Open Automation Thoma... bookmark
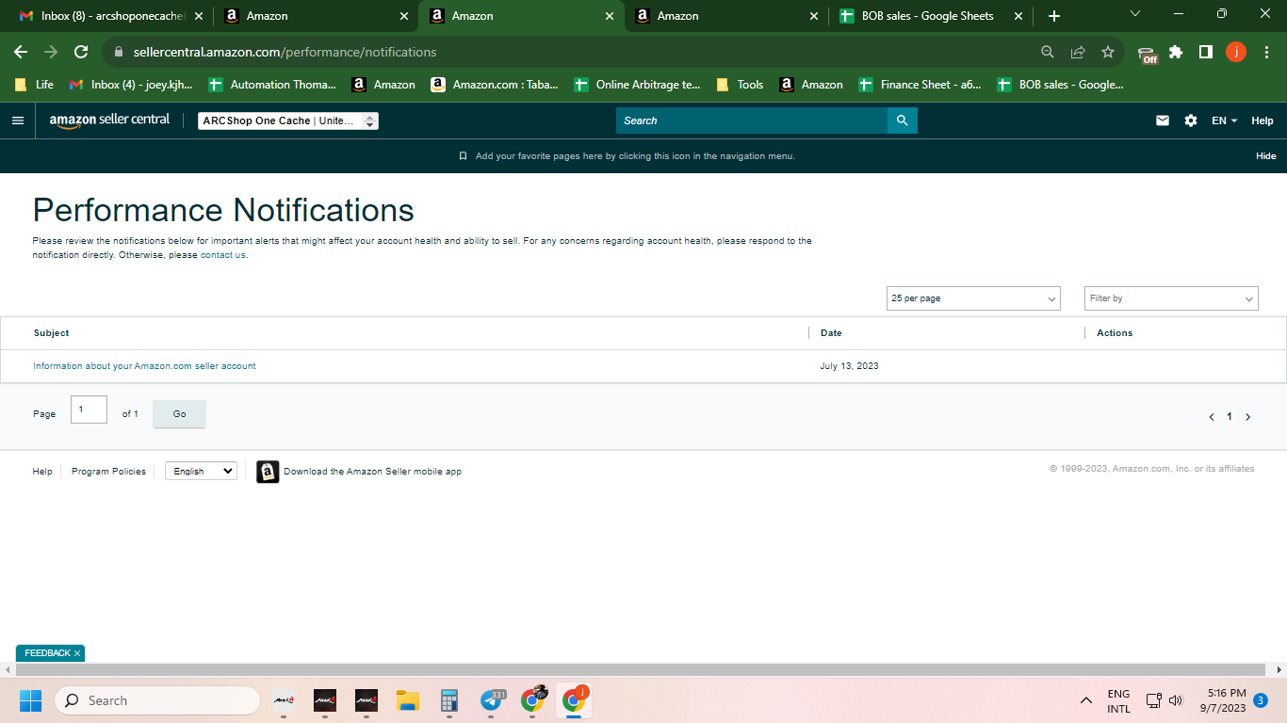Image resolution: width=1287 pixels, height=723 pixels. click(272, 85)
